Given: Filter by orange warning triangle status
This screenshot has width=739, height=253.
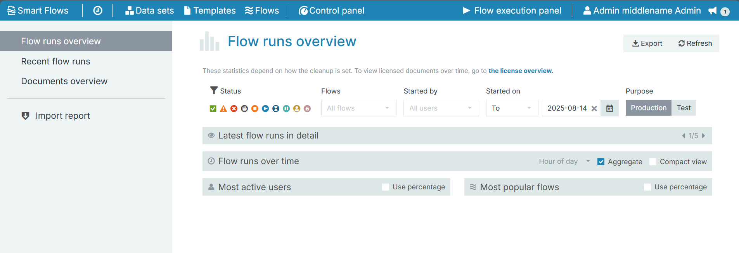Looking at the screenshot, I should point(223,109).
